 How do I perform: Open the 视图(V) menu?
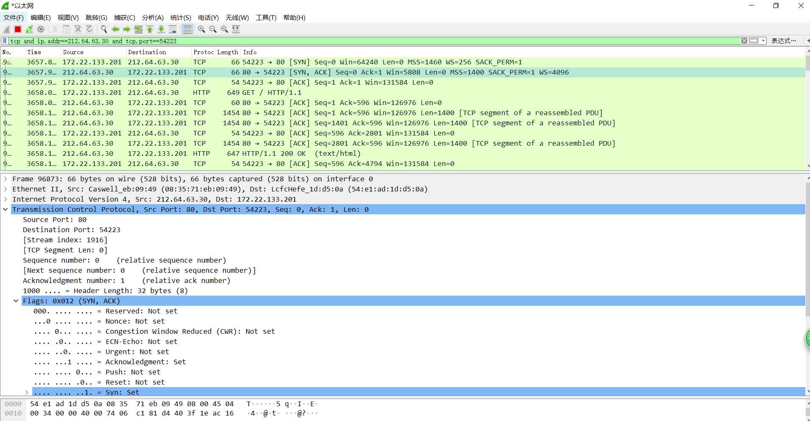(x=68, y=17)
